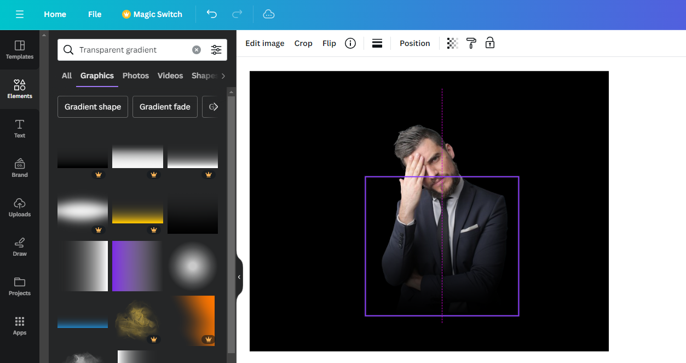Open the Uploads sidebar panel
Image resolution: width=686 pixels, height=363 pixels.
(20, 208)
